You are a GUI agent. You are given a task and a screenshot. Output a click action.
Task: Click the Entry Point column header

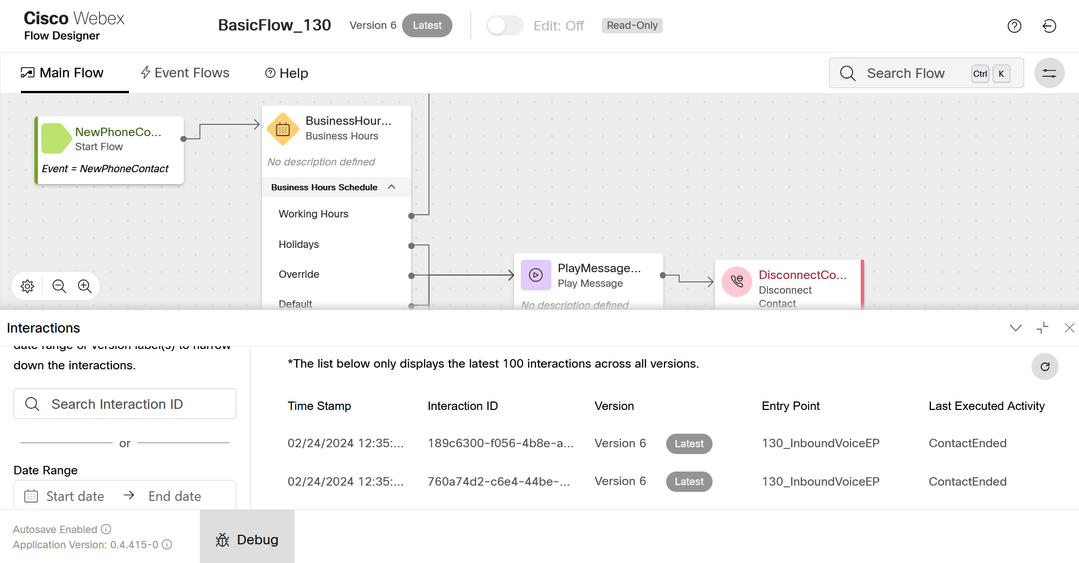[x=791, y=406]
